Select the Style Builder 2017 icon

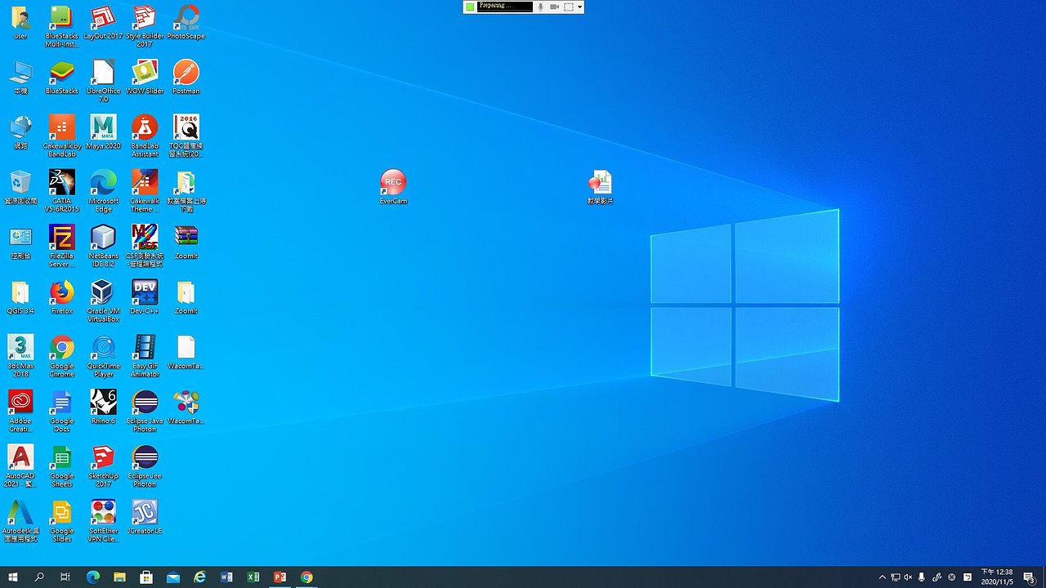click(145, 26)
